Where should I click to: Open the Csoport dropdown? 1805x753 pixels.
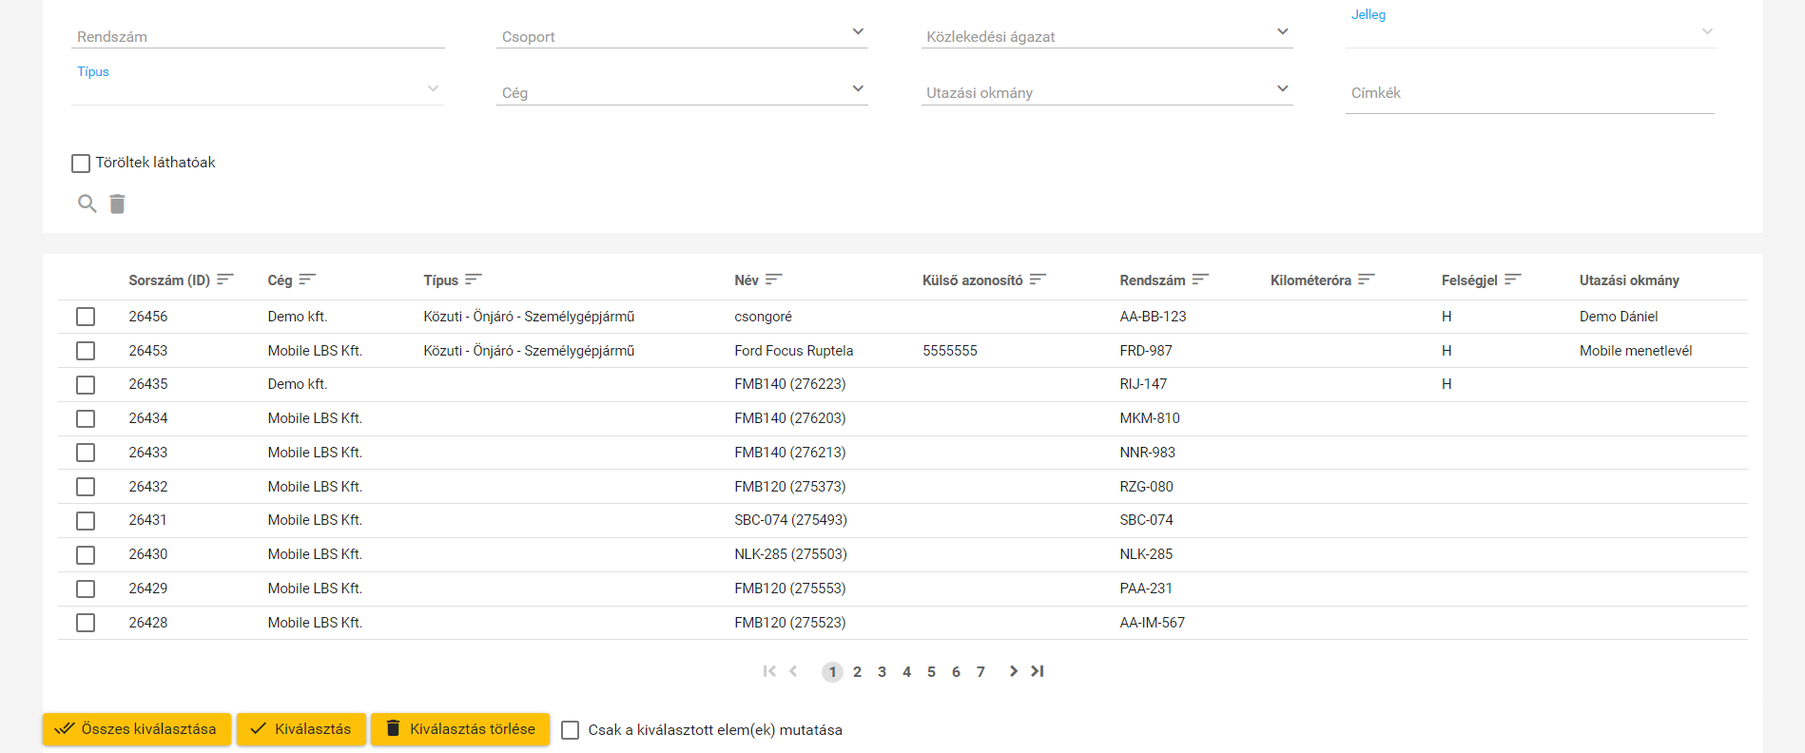[681, 36]
